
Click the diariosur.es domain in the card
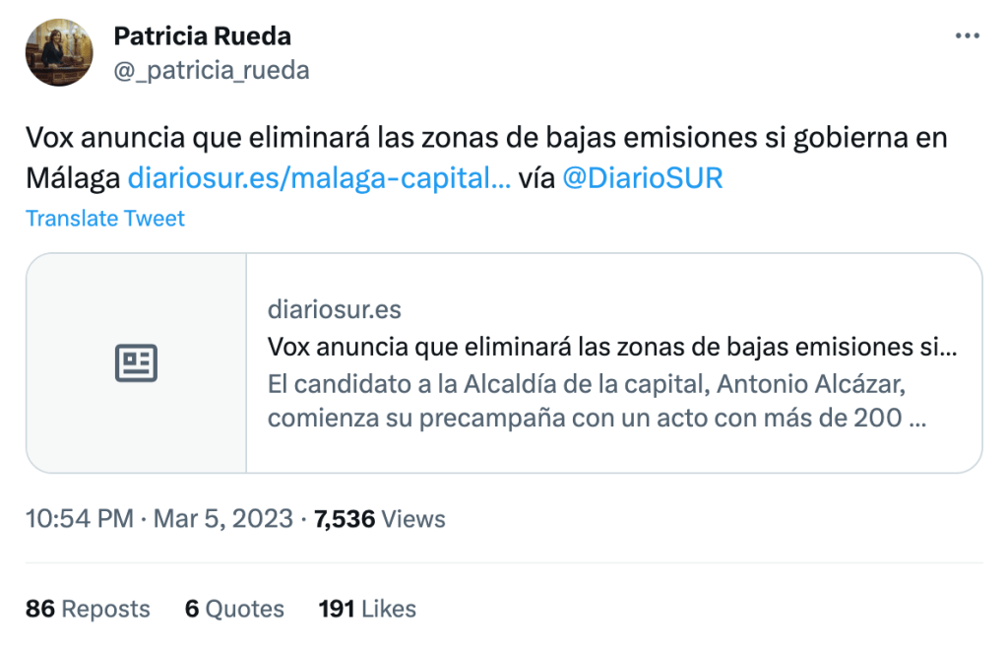coord(335,309)
